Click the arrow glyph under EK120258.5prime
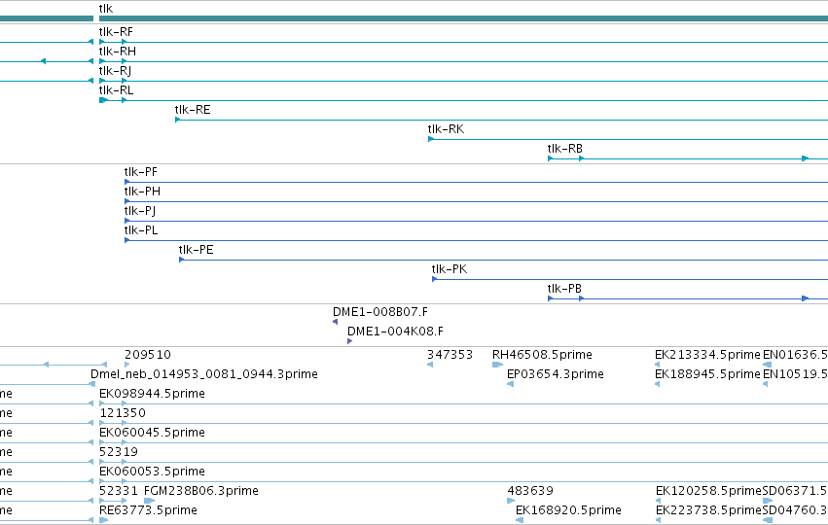The image size is (828, 525). 659,501
